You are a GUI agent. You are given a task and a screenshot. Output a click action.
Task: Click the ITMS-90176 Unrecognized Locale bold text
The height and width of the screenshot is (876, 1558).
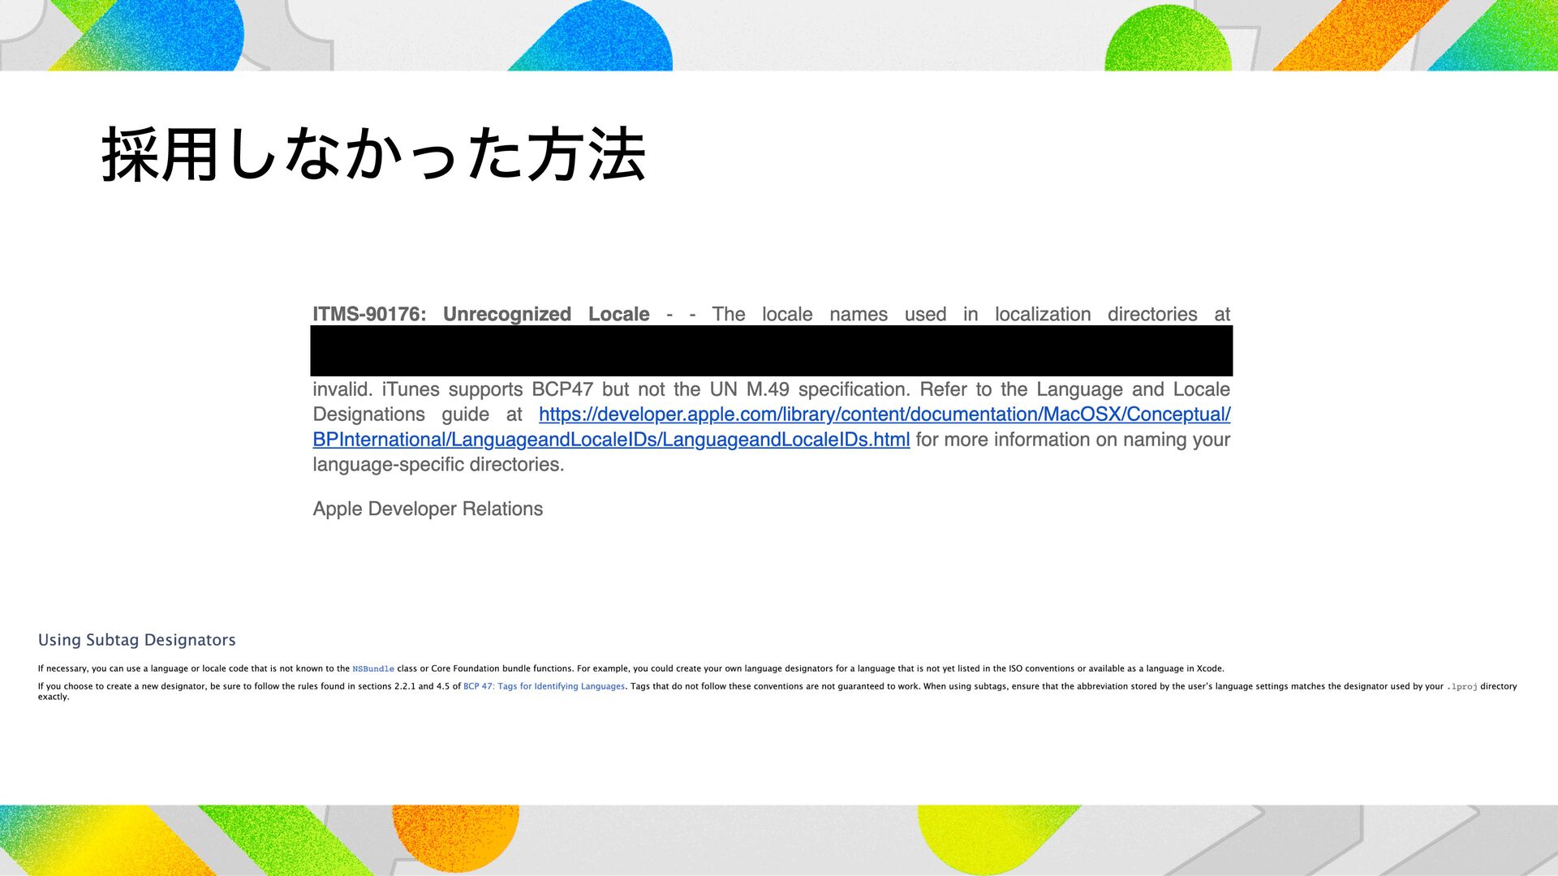[480, 315]
